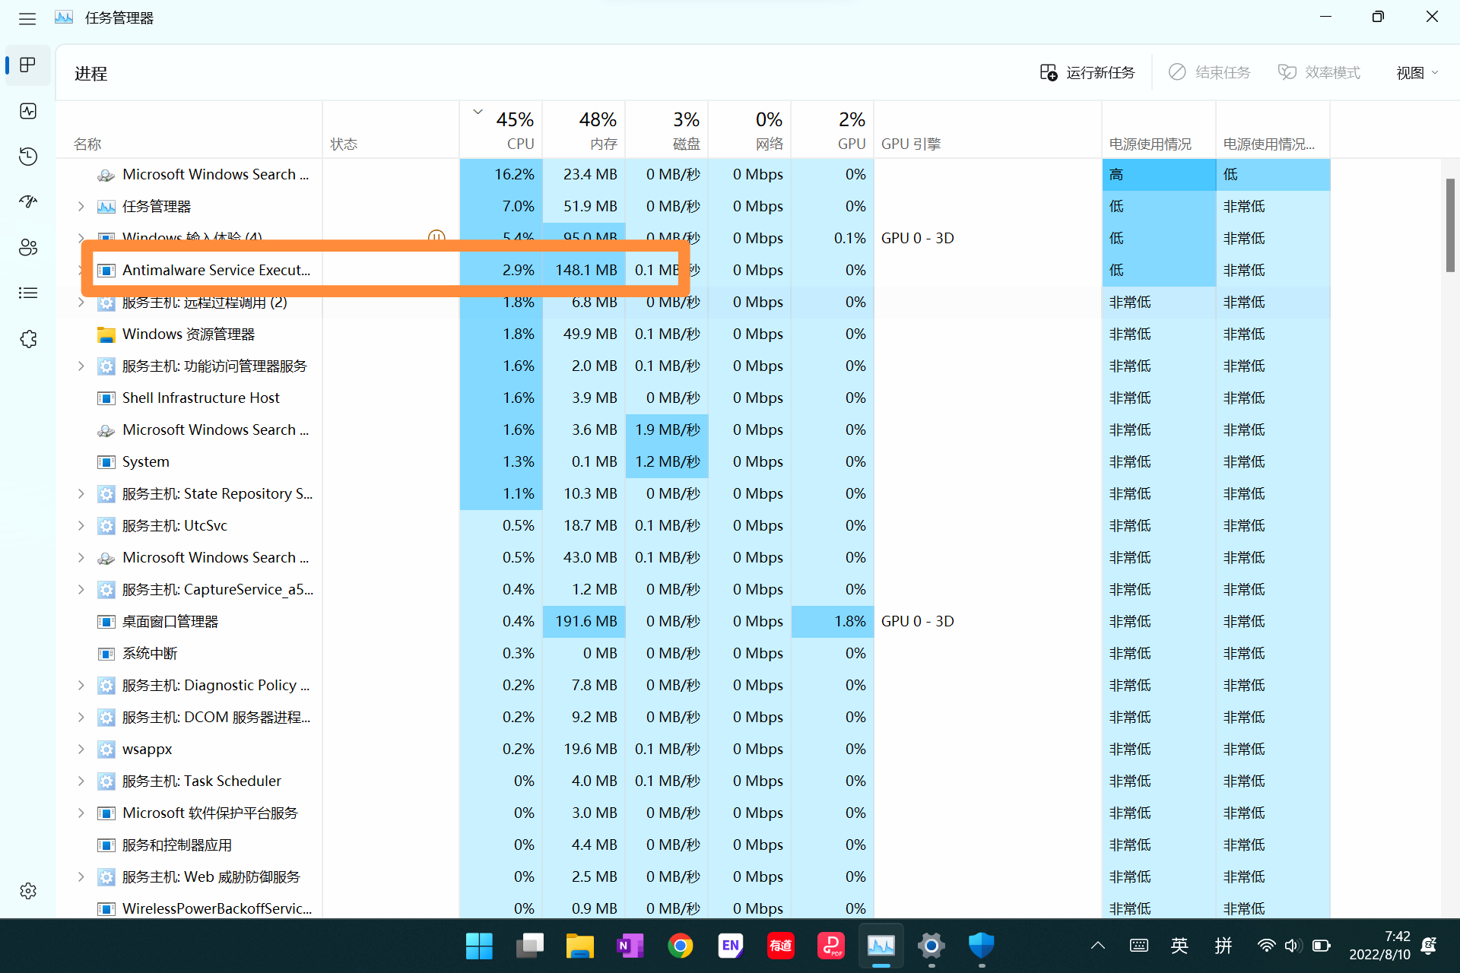1460x973 pixels.
Task: Expand 服务主机: CaptureService row
Action: [81, 589]
